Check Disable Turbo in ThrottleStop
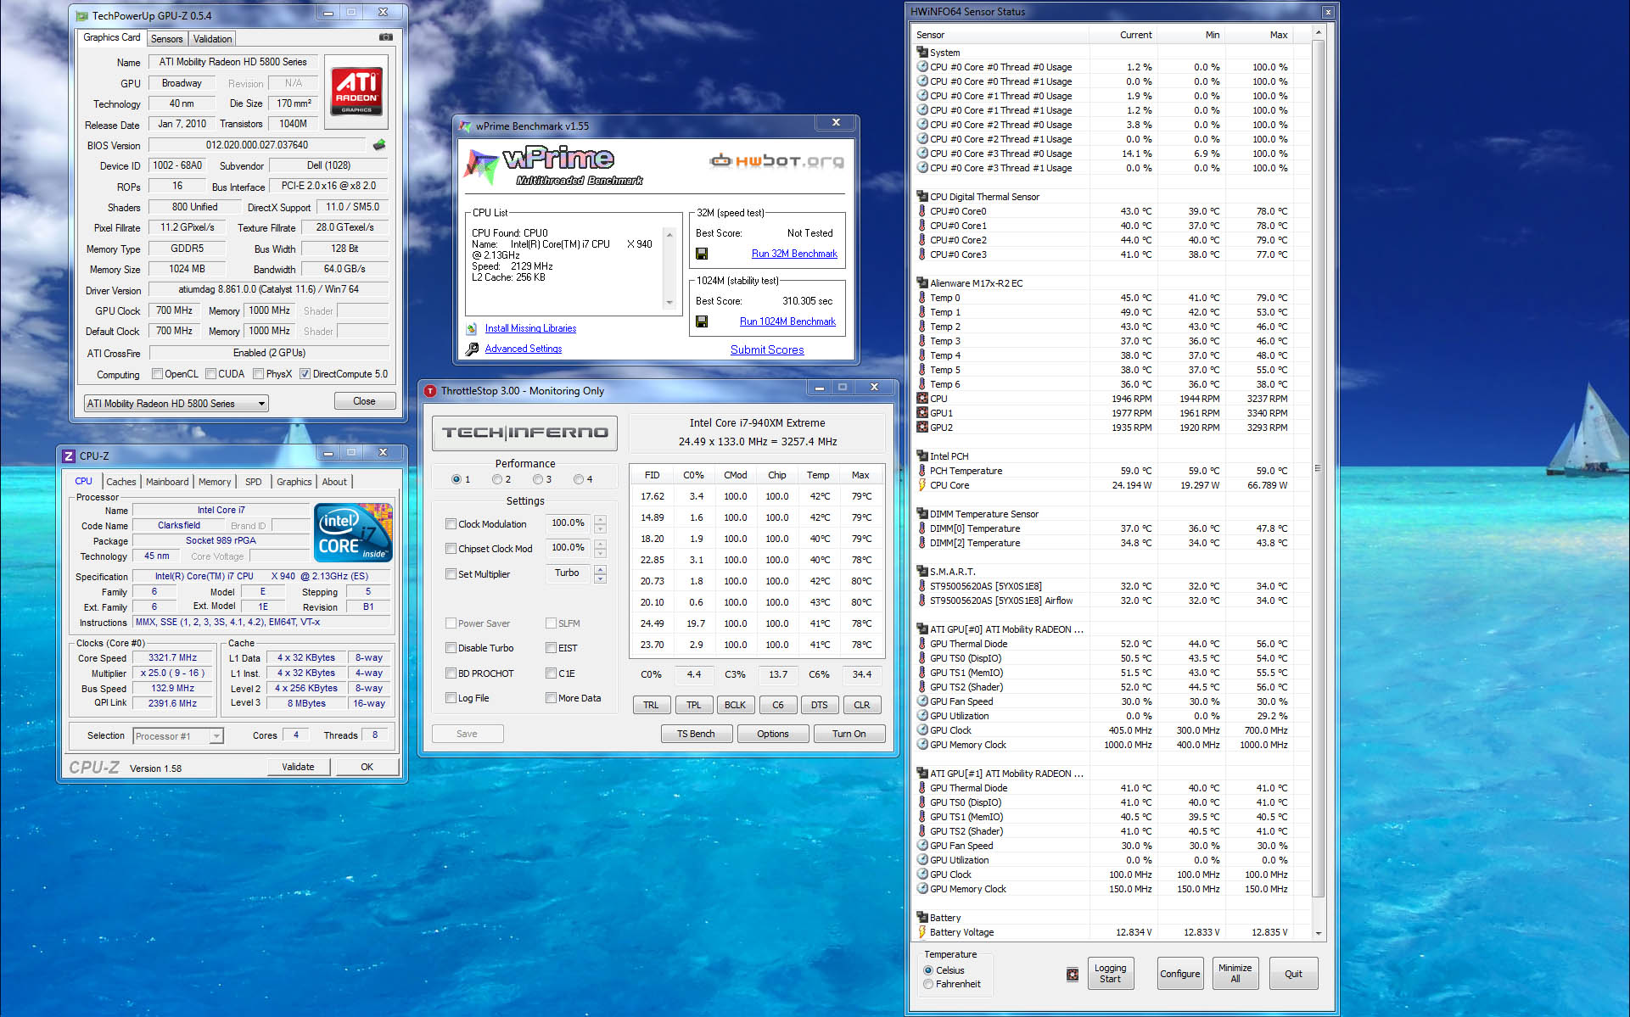This screenshot has width=1630, height=1017. click(x=451, y=648)
